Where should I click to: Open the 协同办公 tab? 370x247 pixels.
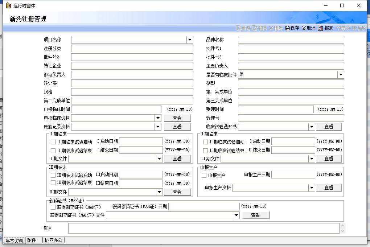coord(53,240)
